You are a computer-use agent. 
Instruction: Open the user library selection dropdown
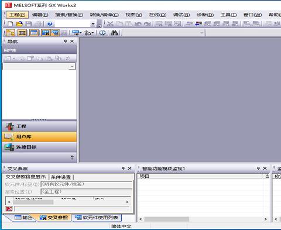(x=72, y=67)
